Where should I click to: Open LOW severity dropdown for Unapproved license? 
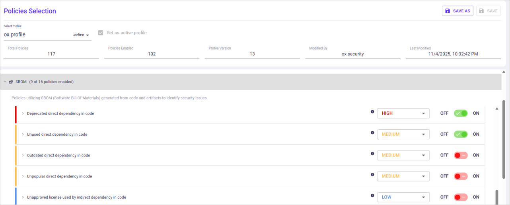pos(403,197)
